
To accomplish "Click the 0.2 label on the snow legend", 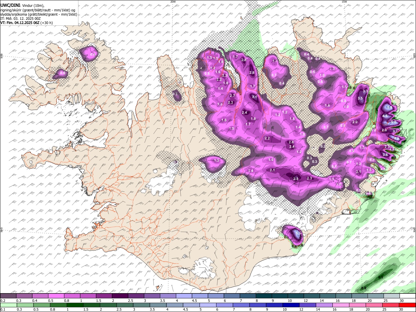I will click(x=3, y=301).
